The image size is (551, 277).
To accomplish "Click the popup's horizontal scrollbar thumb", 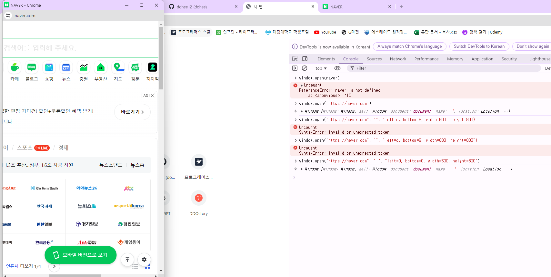I will point(75,276).
